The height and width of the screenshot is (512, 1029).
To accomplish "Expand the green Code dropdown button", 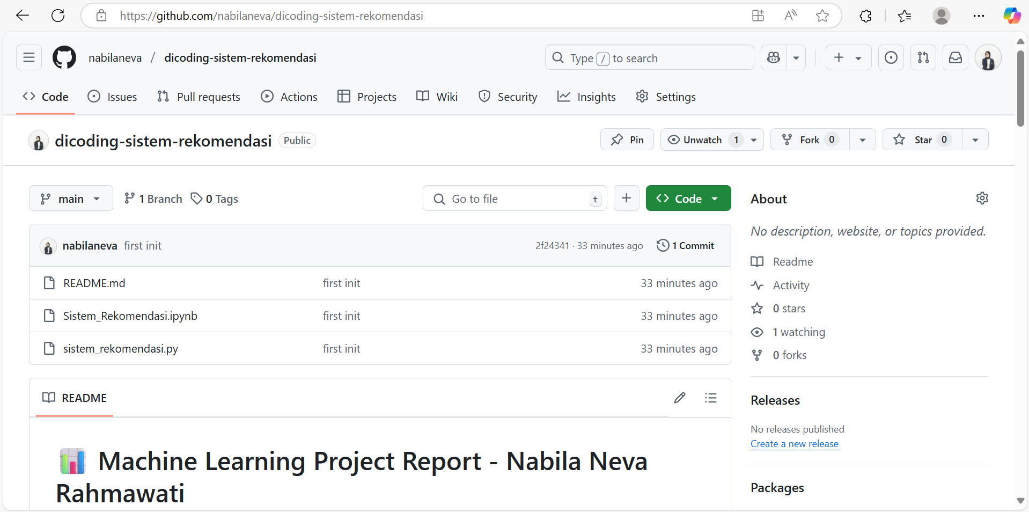I will pos(688,198).
